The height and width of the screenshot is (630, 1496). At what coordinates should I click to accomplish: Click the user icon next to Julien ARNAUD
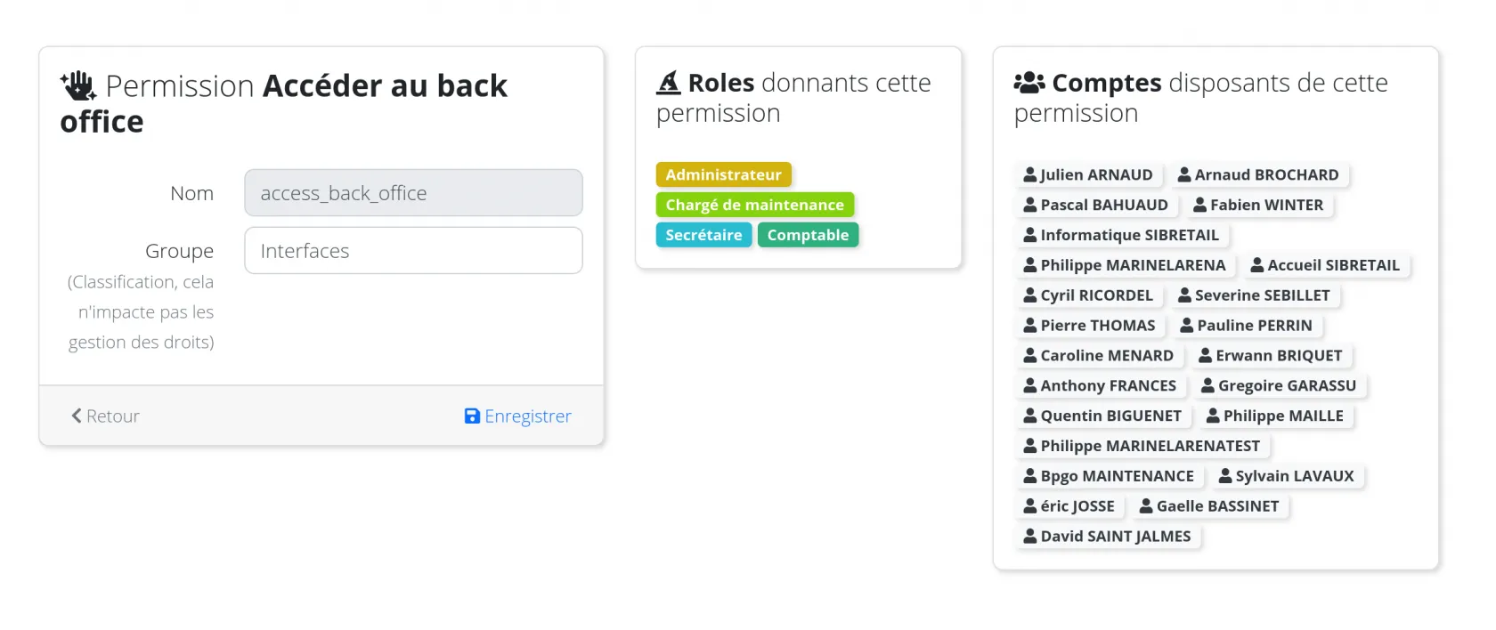(x=1029, y=175)
